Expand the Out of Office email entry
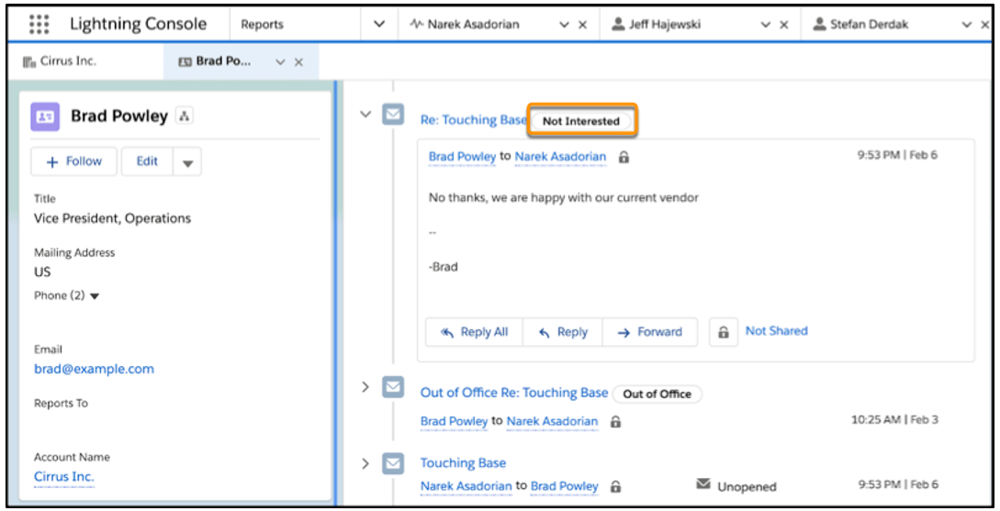The height and width of the screenshot is (511, 1000). 365,387
